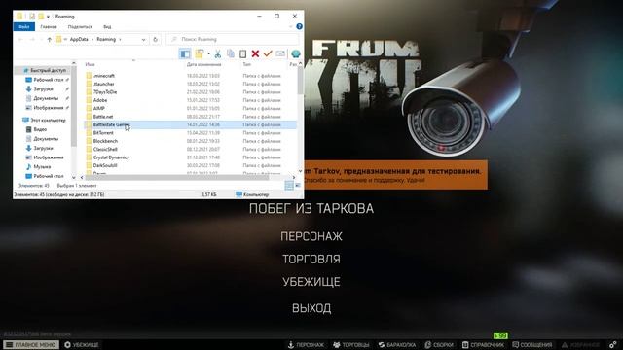Switch to large icons view in status bar
The image size is (623, 350).
point(298,186)
